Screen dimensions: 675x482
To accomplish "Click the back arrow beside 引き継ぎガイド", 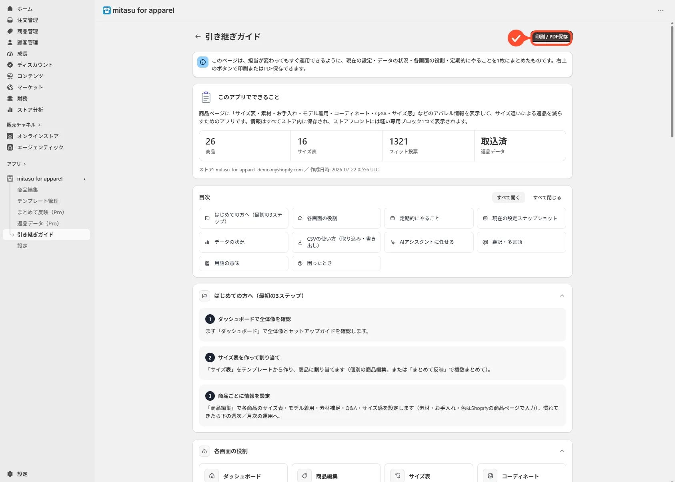I will click(x=198, y=36).
